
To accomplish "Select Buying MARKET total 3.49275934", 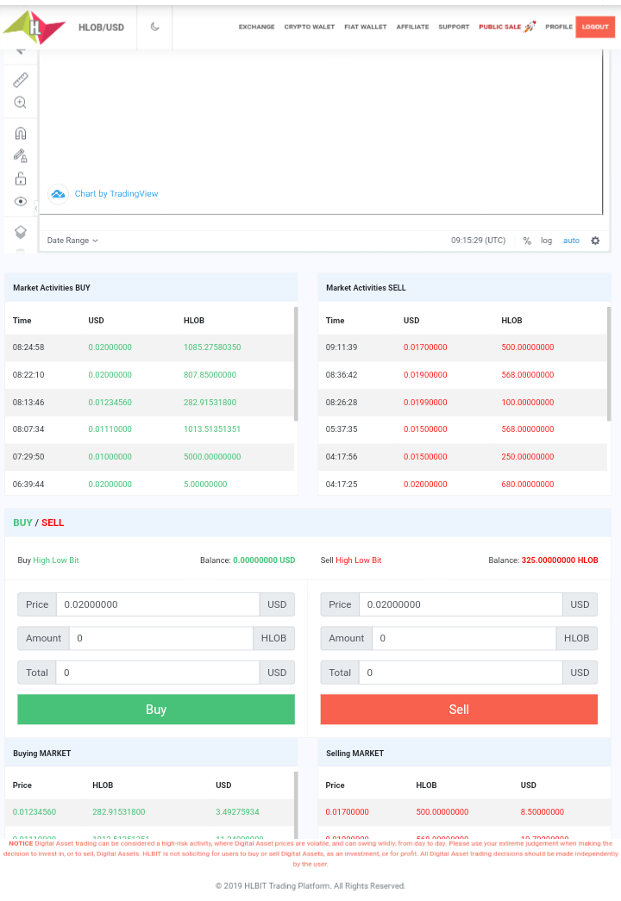I will [237, 812].
